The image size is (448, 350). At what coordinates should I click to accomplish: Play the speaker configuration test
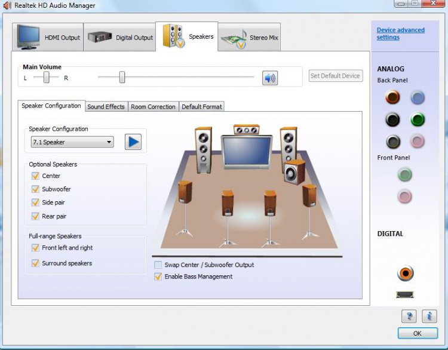coord(133,142)
